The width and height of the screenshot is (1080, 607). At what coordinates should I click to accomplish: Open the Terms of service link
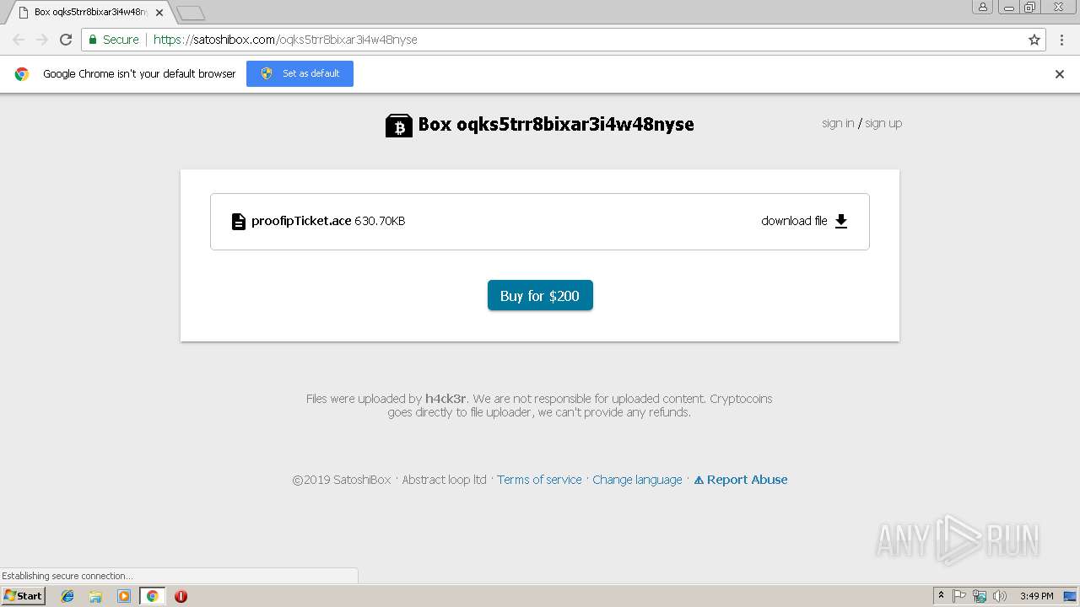(539, 480)
